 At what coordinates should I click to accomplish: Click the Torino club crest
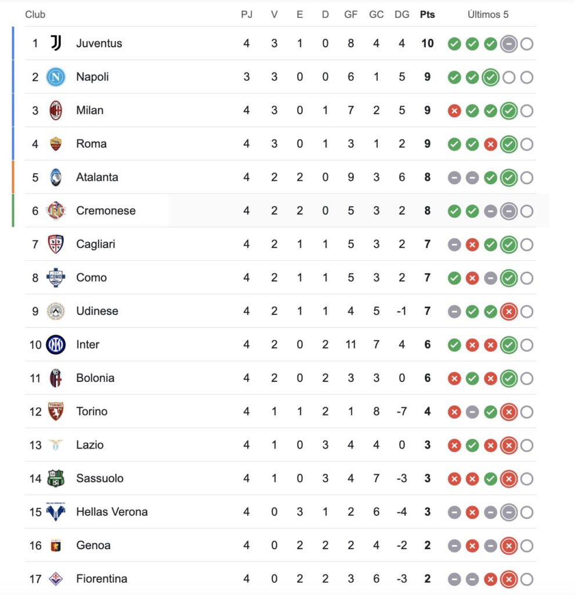[x=56, y=411]
